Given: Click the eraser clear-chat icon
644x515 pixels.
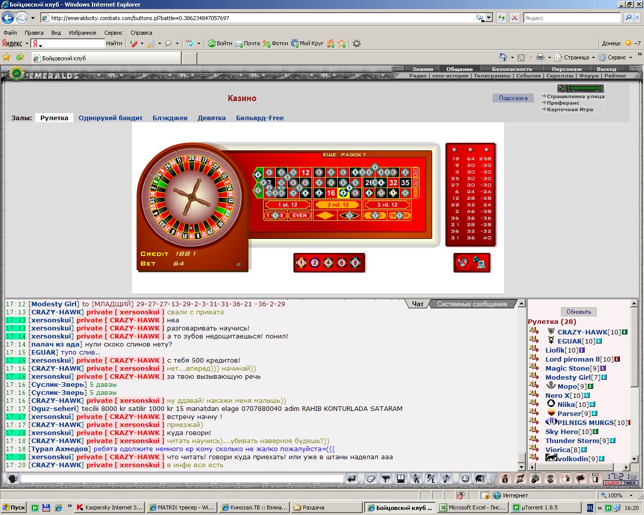Looking at the screenshot, I should (x=371, y=478).
